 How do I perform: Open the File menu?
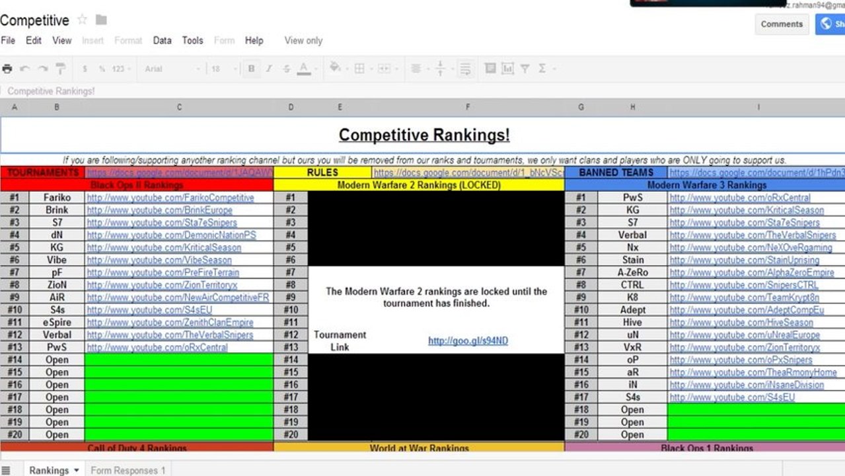(8, 40)
